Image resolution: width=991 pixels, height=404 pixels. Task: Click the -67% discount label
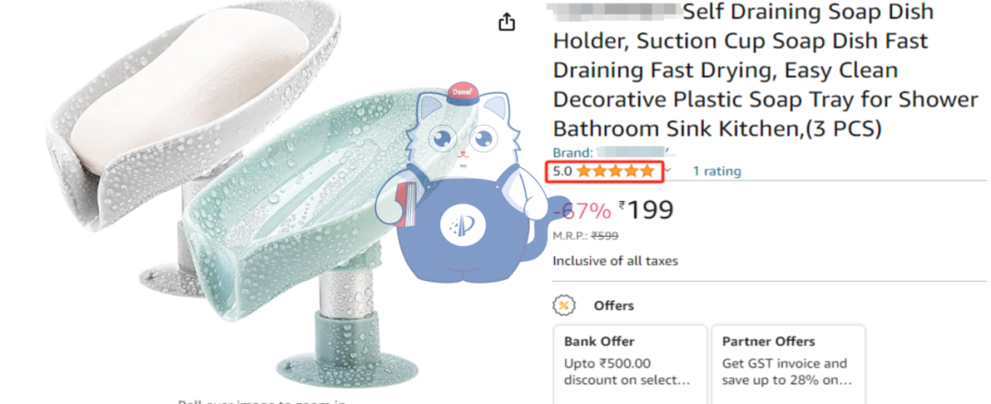585,211
